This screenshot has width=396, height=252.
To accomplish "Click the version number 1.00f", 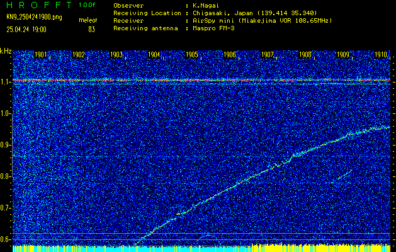I will tap(87, 5).
